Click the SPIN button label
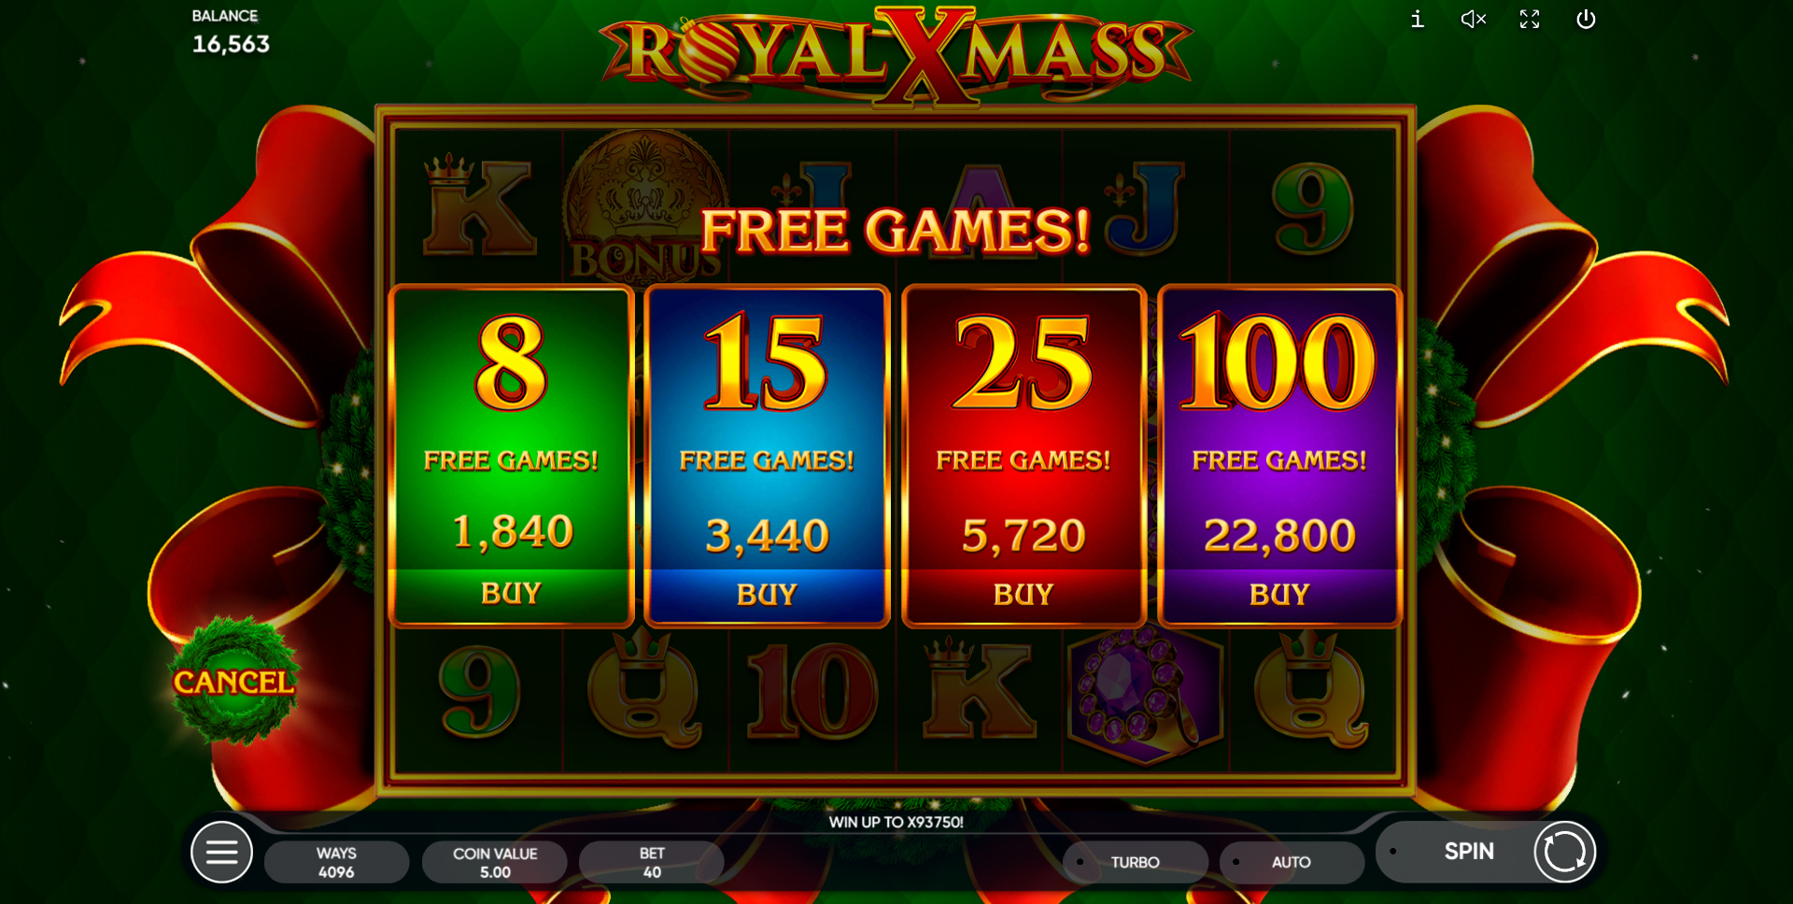The width and height of the screenshot is (1793, 904). point(1469,852)
